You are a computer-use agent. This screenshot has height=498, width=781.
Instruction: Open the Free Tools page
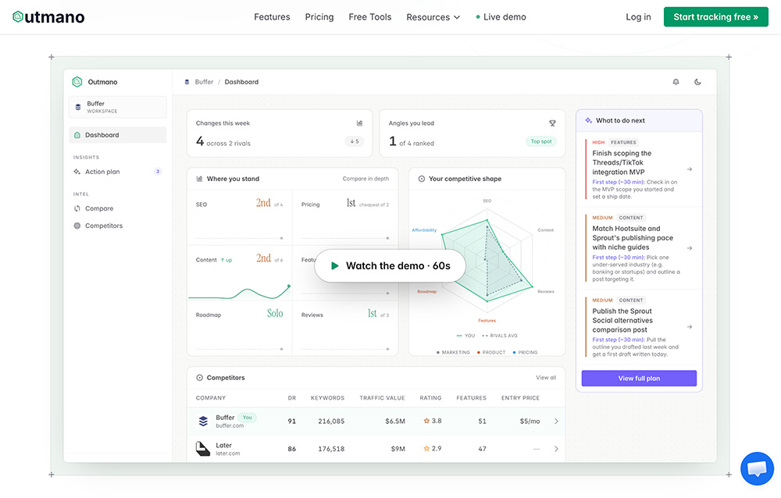pyautogui.click(x=370, y=17)
